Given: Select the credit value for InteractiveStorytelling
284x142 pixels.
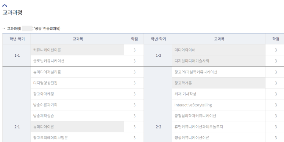Looking at the screenshot, I should [x=276, y=105].
